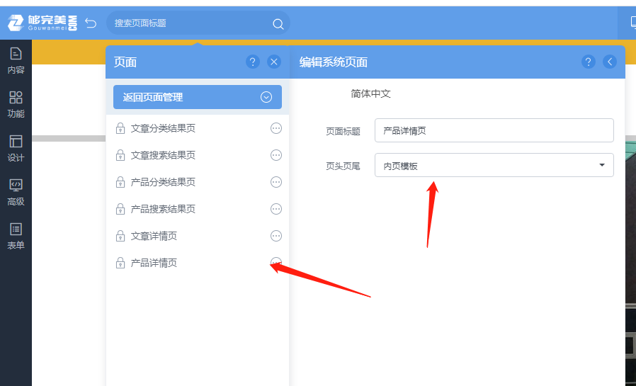Select 文章详情页 in page list
Viewport: 636px width, 386px height.
point(154,236)
